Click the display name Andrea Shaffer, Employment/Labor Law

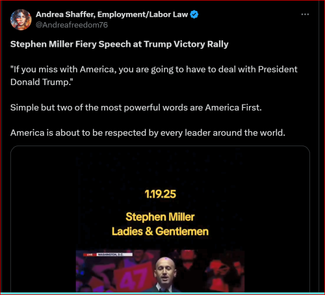point(112,14)
